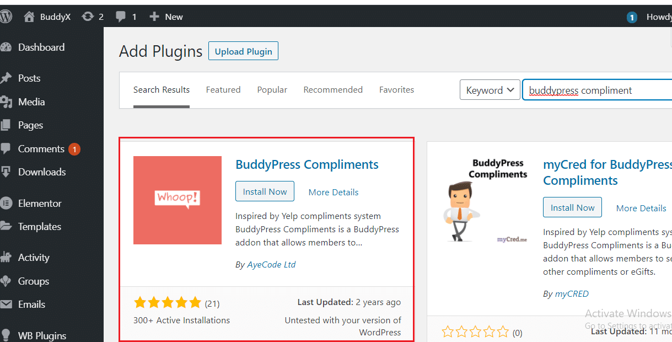The height and width of the screenshot is (342, 672).
Task: Open the Elementor sidebar item
Action: point(40,203)
